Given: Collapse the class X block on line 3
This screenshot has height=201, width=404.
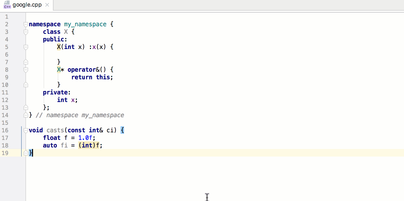Looking at the screenshot, I should pyautogui.click(x=26, y=32).
